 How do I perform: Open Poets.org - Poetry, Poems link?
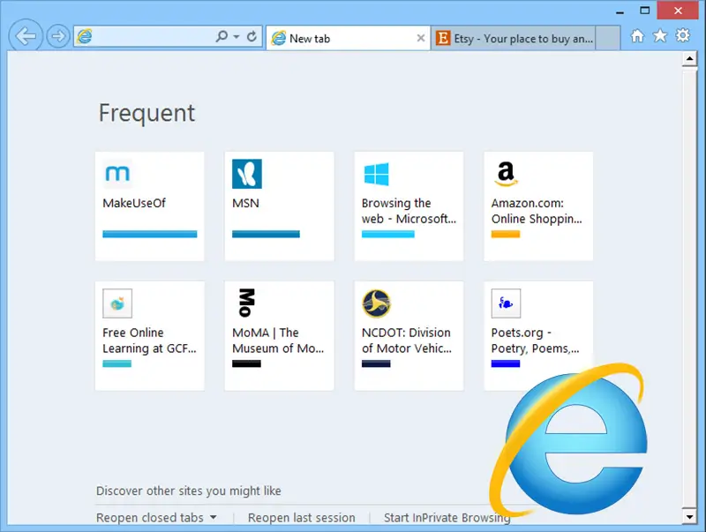tap(536, 341)
